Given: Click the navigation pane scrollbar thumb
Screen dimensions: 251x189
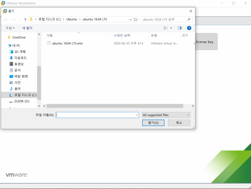Looking at the screenshot, I should click(x=39, y=83).
